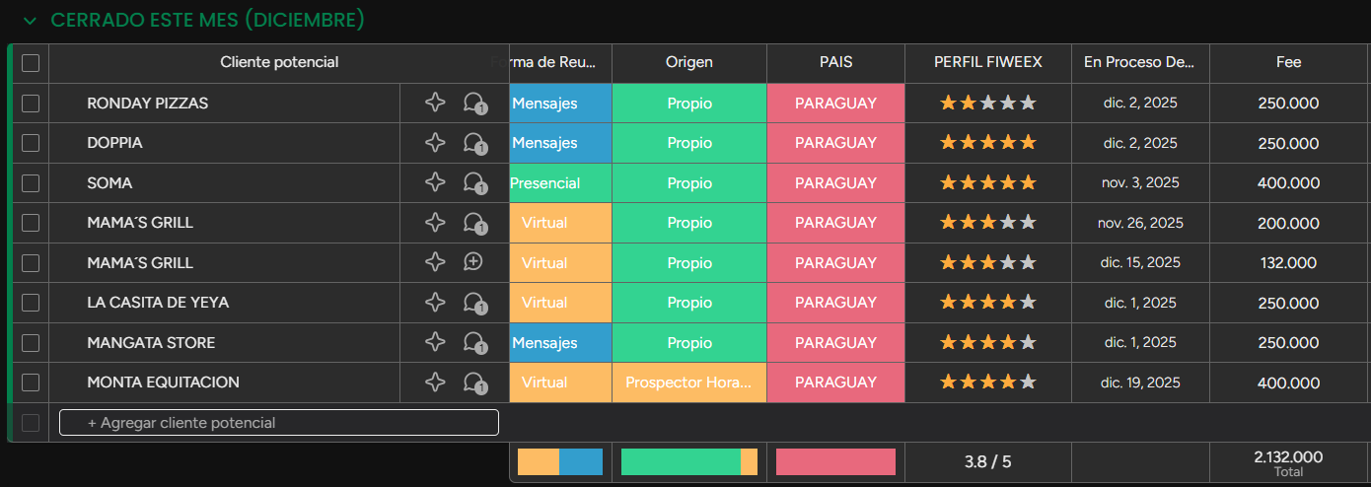Screen dimensions: 1371x487
Task: Click the CERRADO ESTE MES (DICIEMBRE) group title
Action: pos(207,21)
